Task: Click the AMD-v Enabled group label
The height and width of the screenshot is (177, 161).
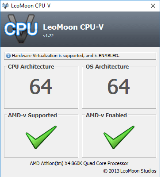Action: click(106, 115)
